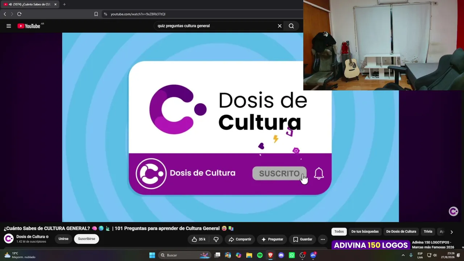Select the '(1074) ¿Cuánto Sabes de CUL...' browser tab

coord(30,4)
